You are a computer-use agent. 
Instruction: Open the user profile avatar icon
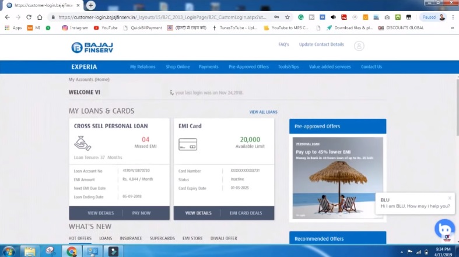[x=359, y=46]
